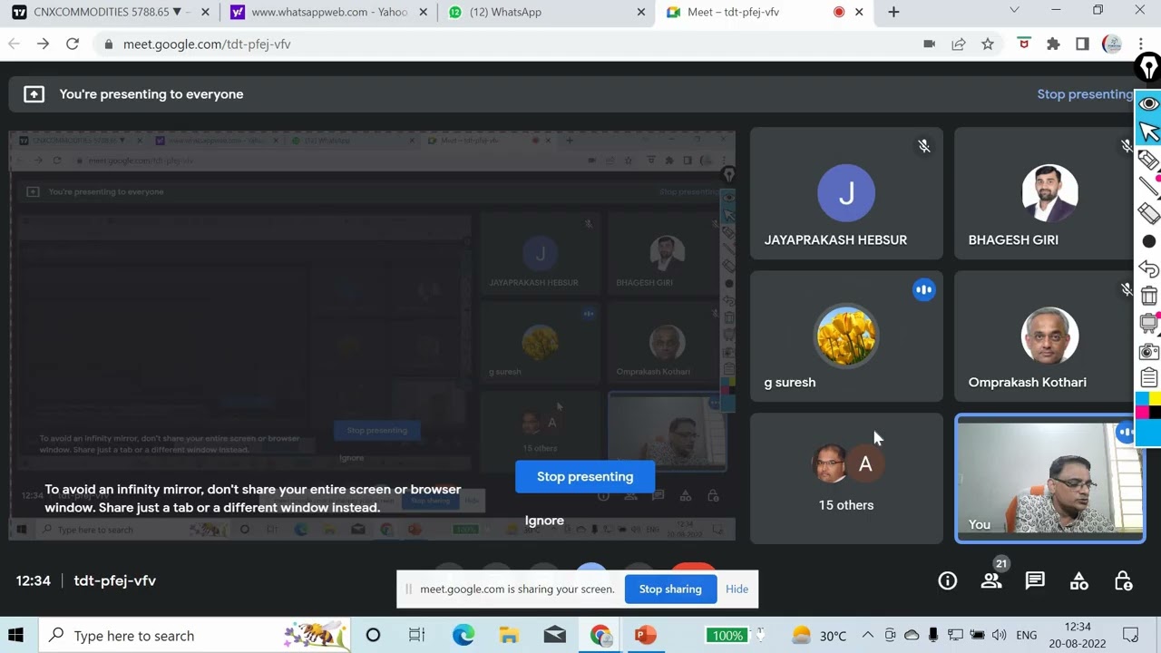The width and height of the screenshot is (1161, 653).
Task: Select the annotation pen nib tool
Action: pyautogui.click(x=1148, y=68)
